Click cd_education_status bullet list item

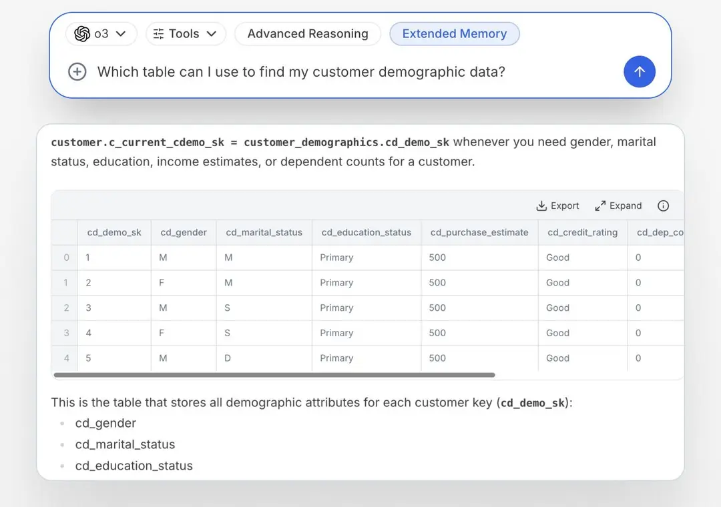coord(134,466)
